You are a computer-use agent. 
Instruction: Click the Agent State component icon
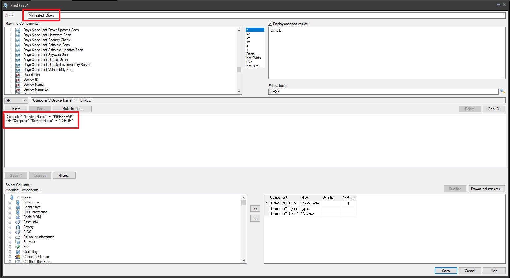[x=18, y=207]
